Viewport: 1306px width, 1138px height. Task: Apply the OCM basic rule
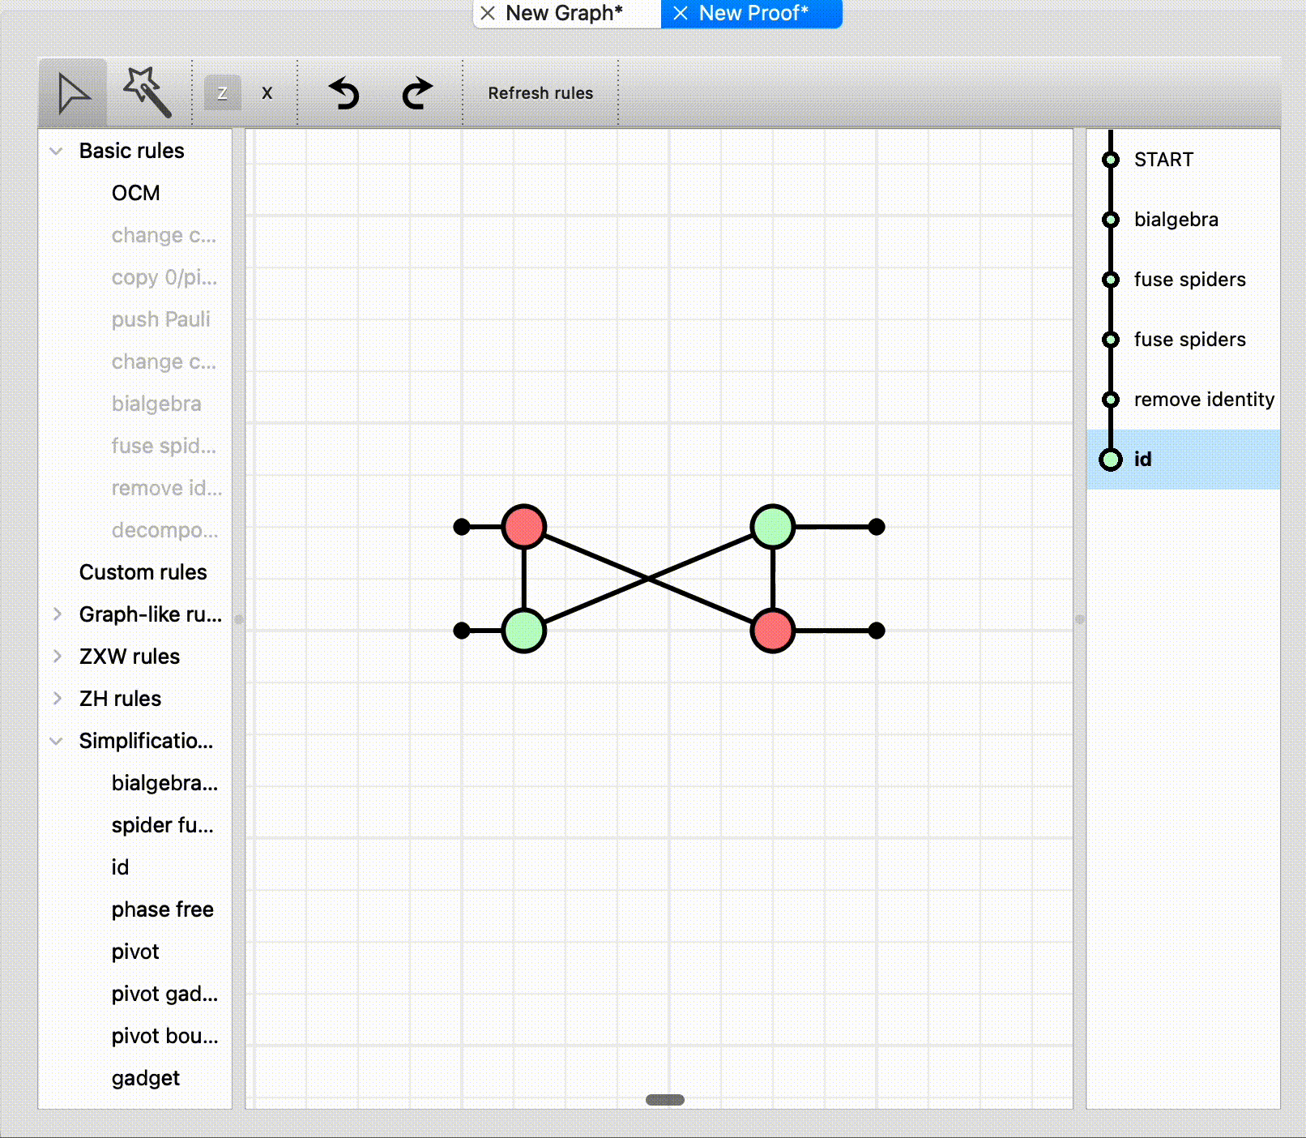[x=135, y=193]
